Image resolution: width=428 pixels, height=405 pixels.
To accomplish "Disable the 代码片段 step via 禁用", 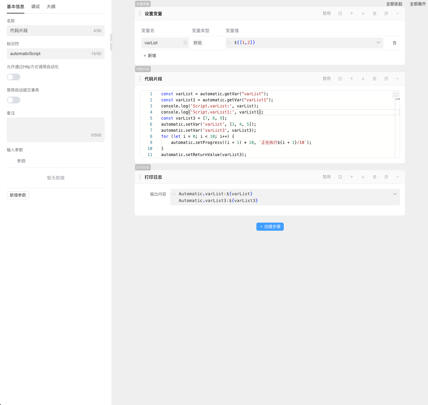I will tap(326, 79).
